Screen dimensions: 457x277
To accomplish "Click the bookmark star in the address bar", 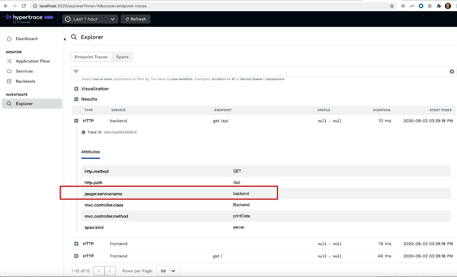I will tap(392, 6).
